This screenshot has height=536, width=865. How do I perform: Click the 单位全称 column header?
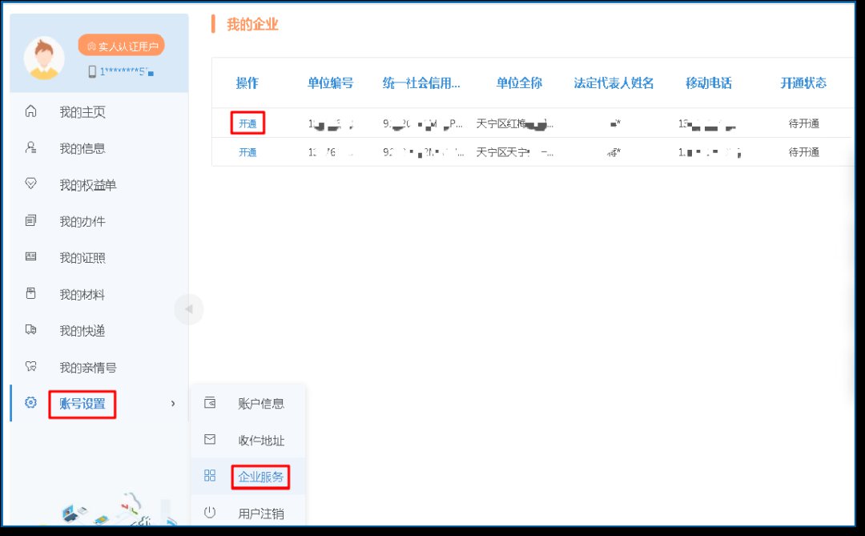[519, 83]
